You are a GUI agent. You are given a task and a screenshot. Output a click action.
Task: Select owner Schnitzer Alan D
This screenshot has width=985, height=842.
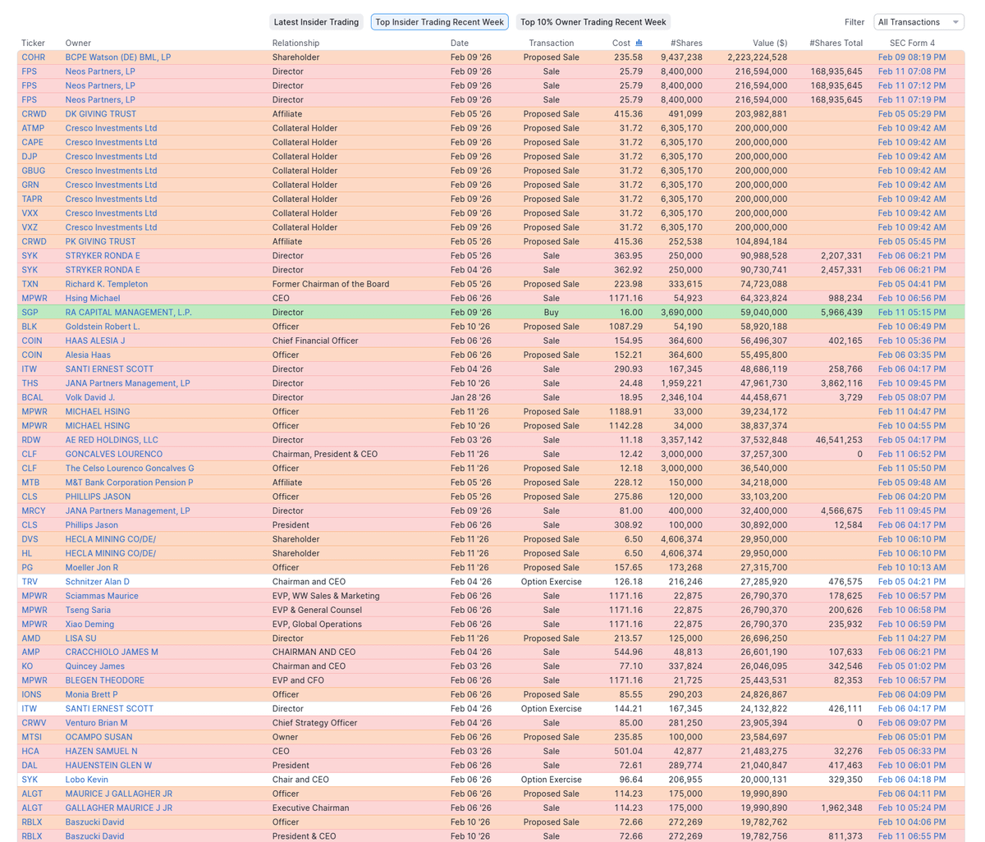pos(98,582)
